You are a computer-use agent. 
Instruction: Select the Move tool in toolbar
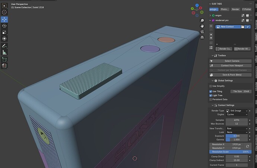tap(4, 19)
